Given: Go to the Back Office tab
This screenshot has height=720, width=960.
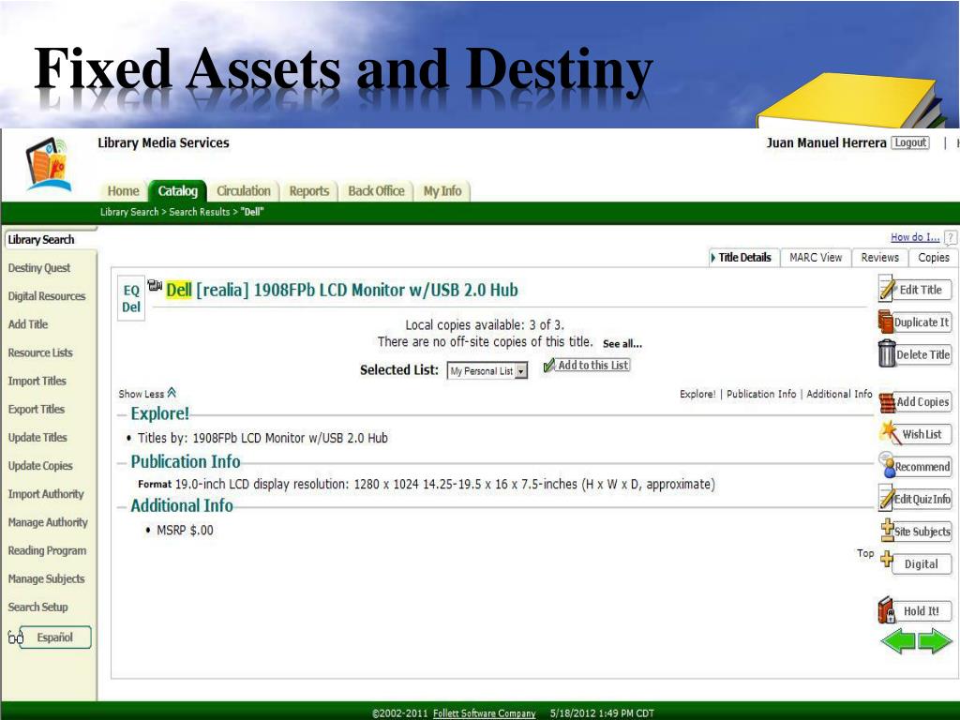Looking at the screenshot, I should tap(376, 191).
